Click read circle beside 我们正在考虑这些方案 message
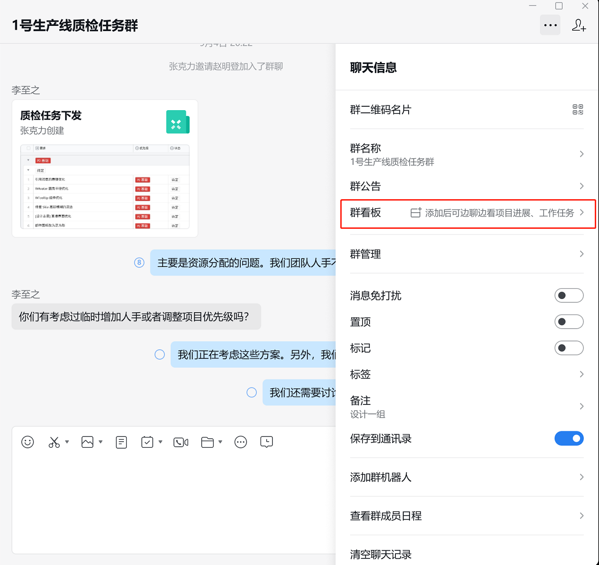Viewport: 599px width, 565px height. tap(160, 355)
